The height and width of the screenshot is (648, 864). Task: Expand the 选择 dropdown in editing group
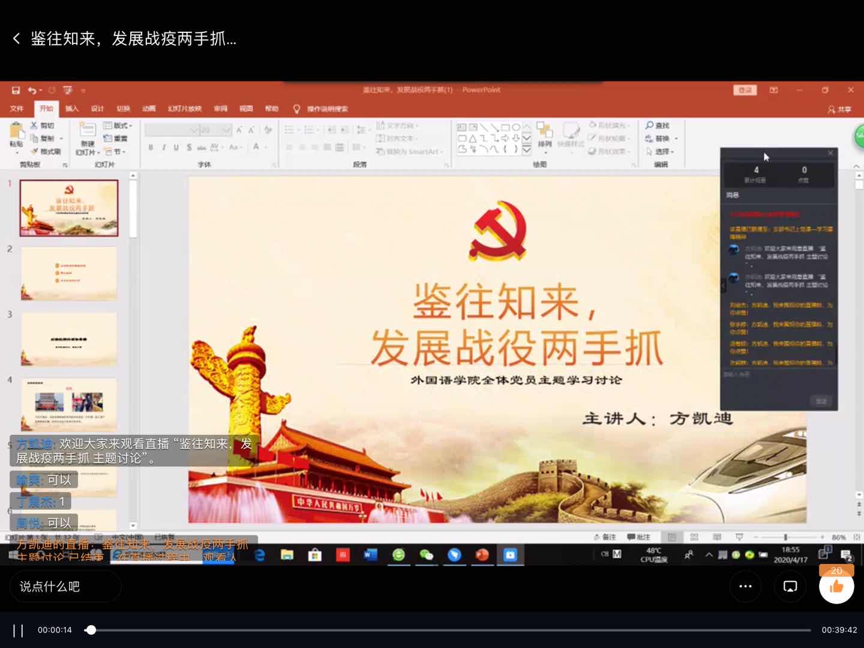660,152
